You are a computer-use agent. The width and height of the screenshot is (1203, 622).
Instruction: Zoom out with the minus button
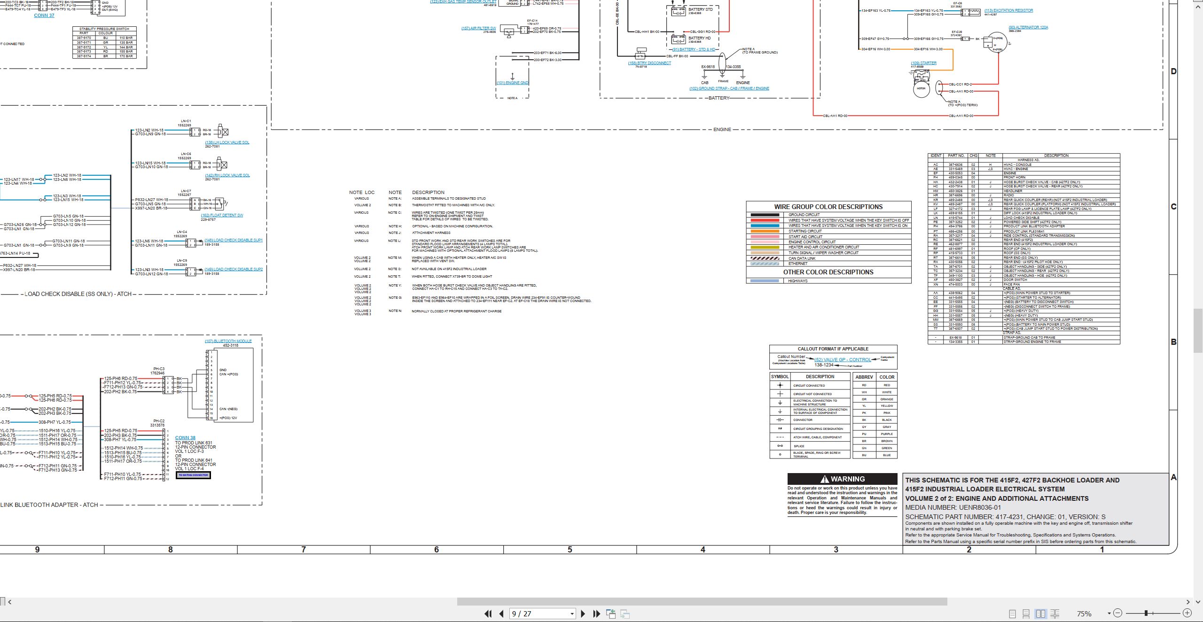tap(1118, 613)
